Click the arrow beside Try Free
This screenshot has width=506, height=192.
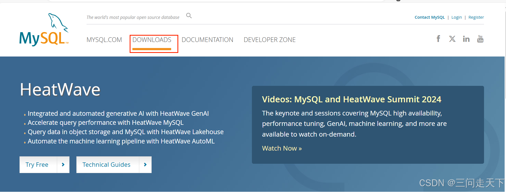point(63,165)
